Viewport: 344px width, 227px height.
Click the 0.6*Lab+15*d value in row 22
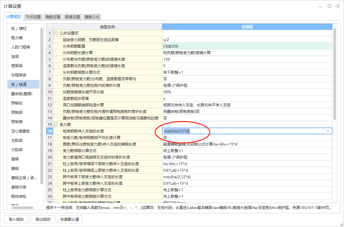coord(247,170)
